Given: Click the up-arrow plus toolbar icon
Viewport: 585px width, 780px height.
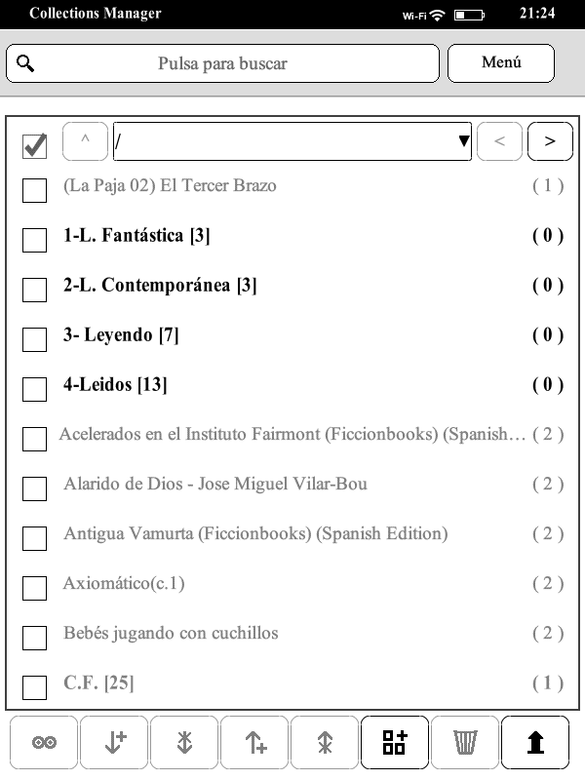Looking at the screenshot, I should (x=254, y=742).
